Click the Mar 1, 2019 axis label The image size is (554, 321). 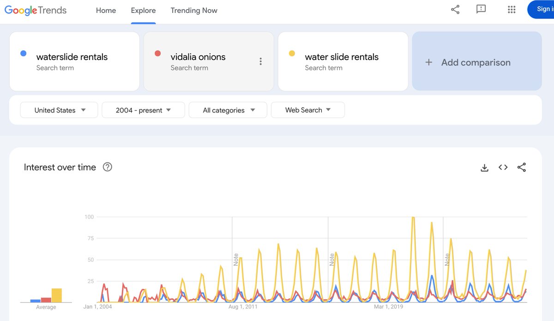[389, 307]
